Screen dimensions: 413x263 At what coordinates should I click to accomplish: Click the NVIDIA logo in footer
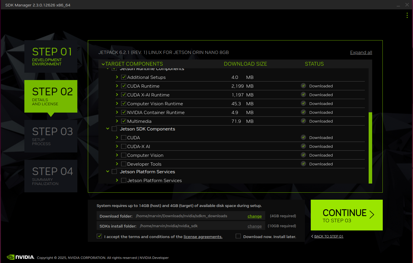point(21,257)
